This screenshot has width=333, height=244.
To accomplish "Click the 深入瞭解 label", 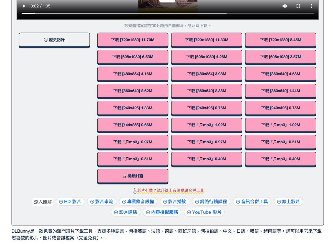I will coord(43,202).
